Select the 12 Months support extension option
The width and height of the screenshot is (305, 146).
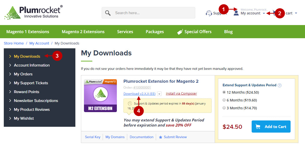tap(224, 92)
